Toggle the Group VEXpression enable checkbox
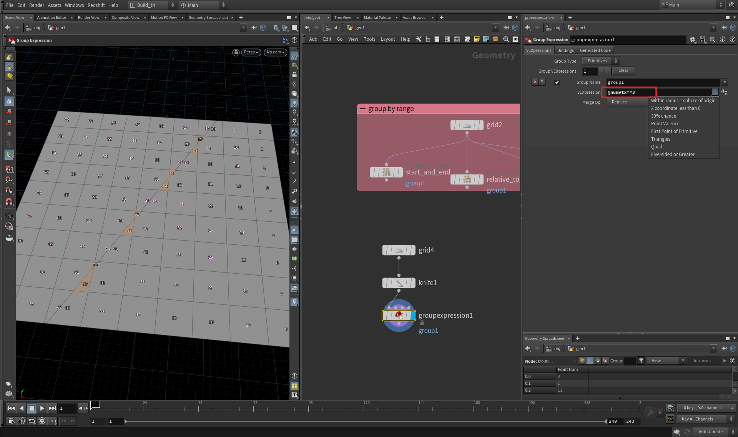The width and height of the screenshot is (738, 437). point(557,82)
